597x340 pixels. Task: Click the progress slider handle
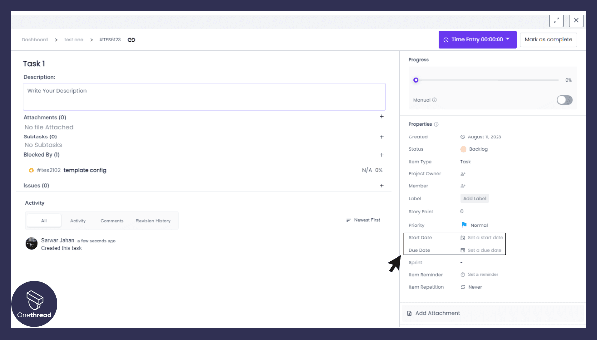tap(416, 80)
